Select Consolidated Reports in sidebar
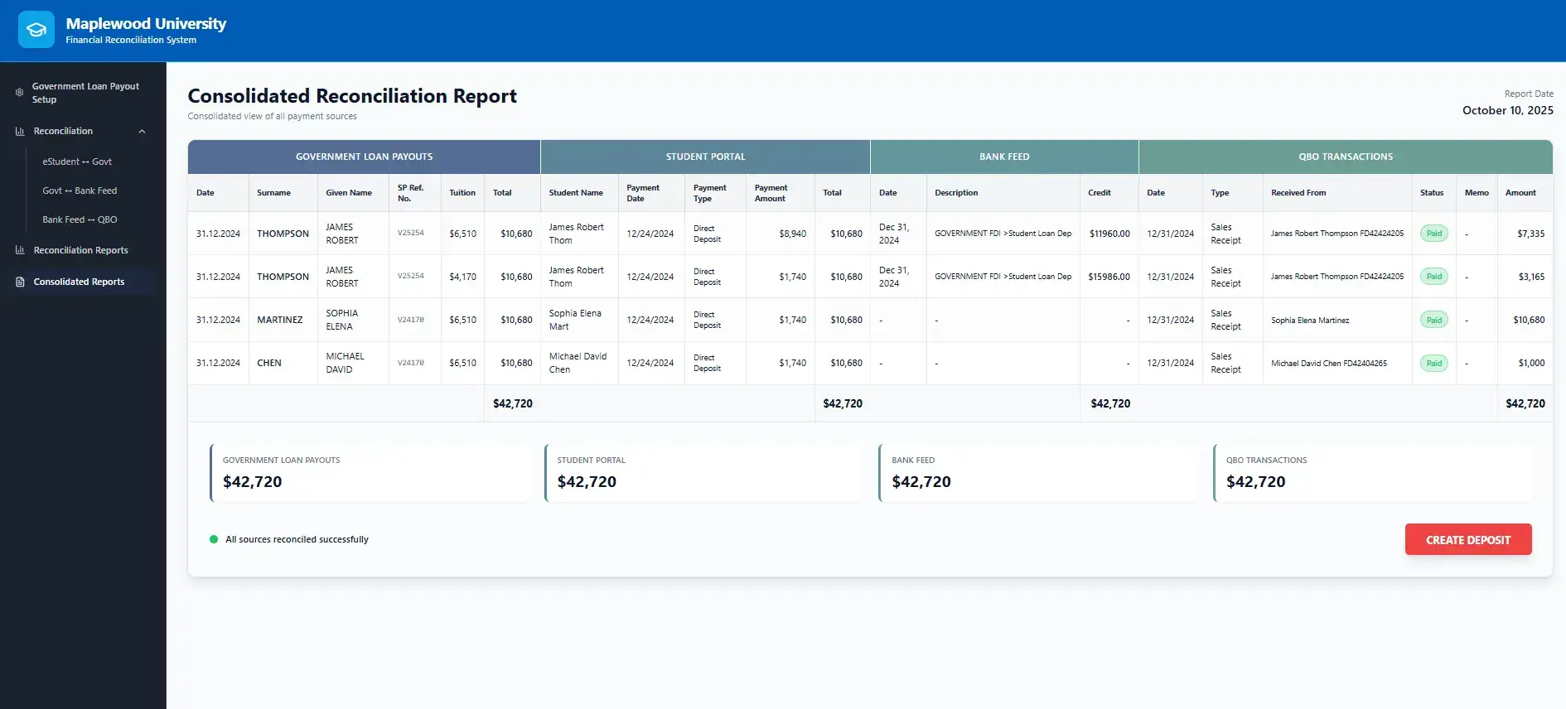The height and width of the screenshot is (709, 1566). click(79, 282)
